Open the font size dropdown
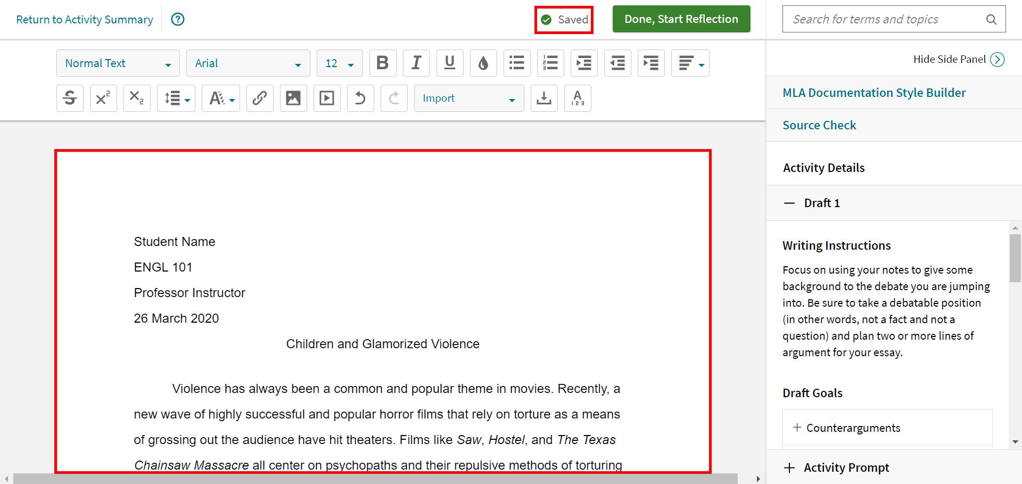Image resolution: width=1022 pixels, height=484 pixels. point(340,63)
